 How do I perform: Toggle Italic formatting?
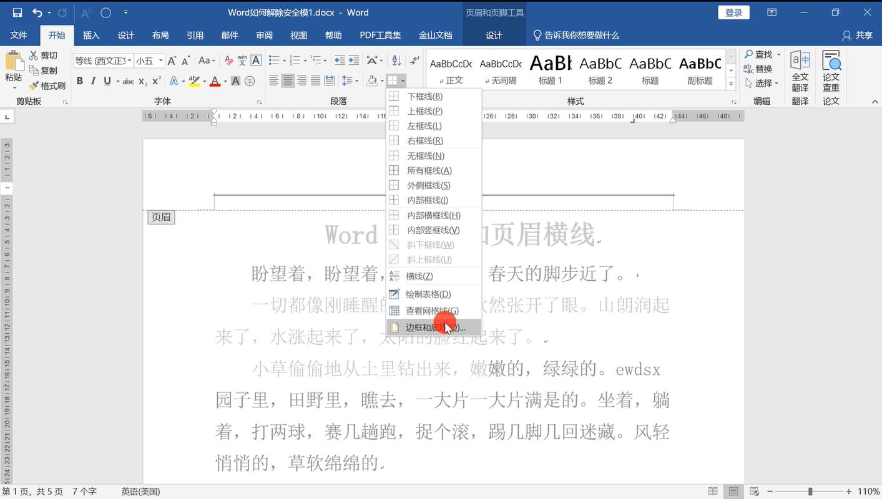pos(93,80)
